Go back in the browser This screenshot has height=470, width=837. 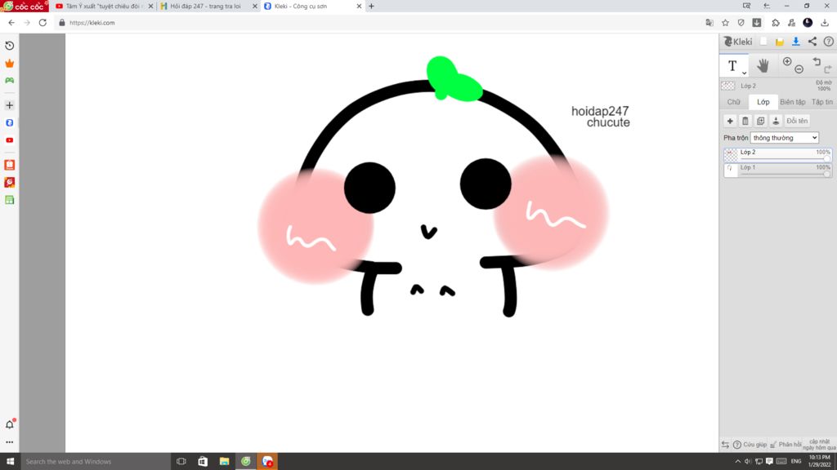point(11,23)
